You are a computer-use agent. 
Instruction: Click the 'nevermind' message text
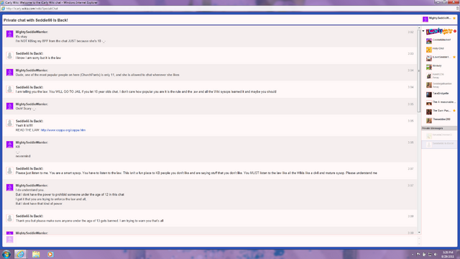point(23,156)
